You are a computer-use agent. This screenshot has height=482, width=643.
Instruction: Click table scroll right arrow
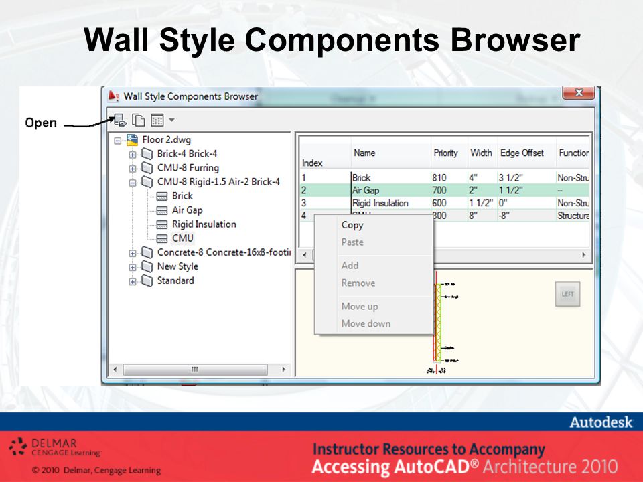(x=584, y=255)
